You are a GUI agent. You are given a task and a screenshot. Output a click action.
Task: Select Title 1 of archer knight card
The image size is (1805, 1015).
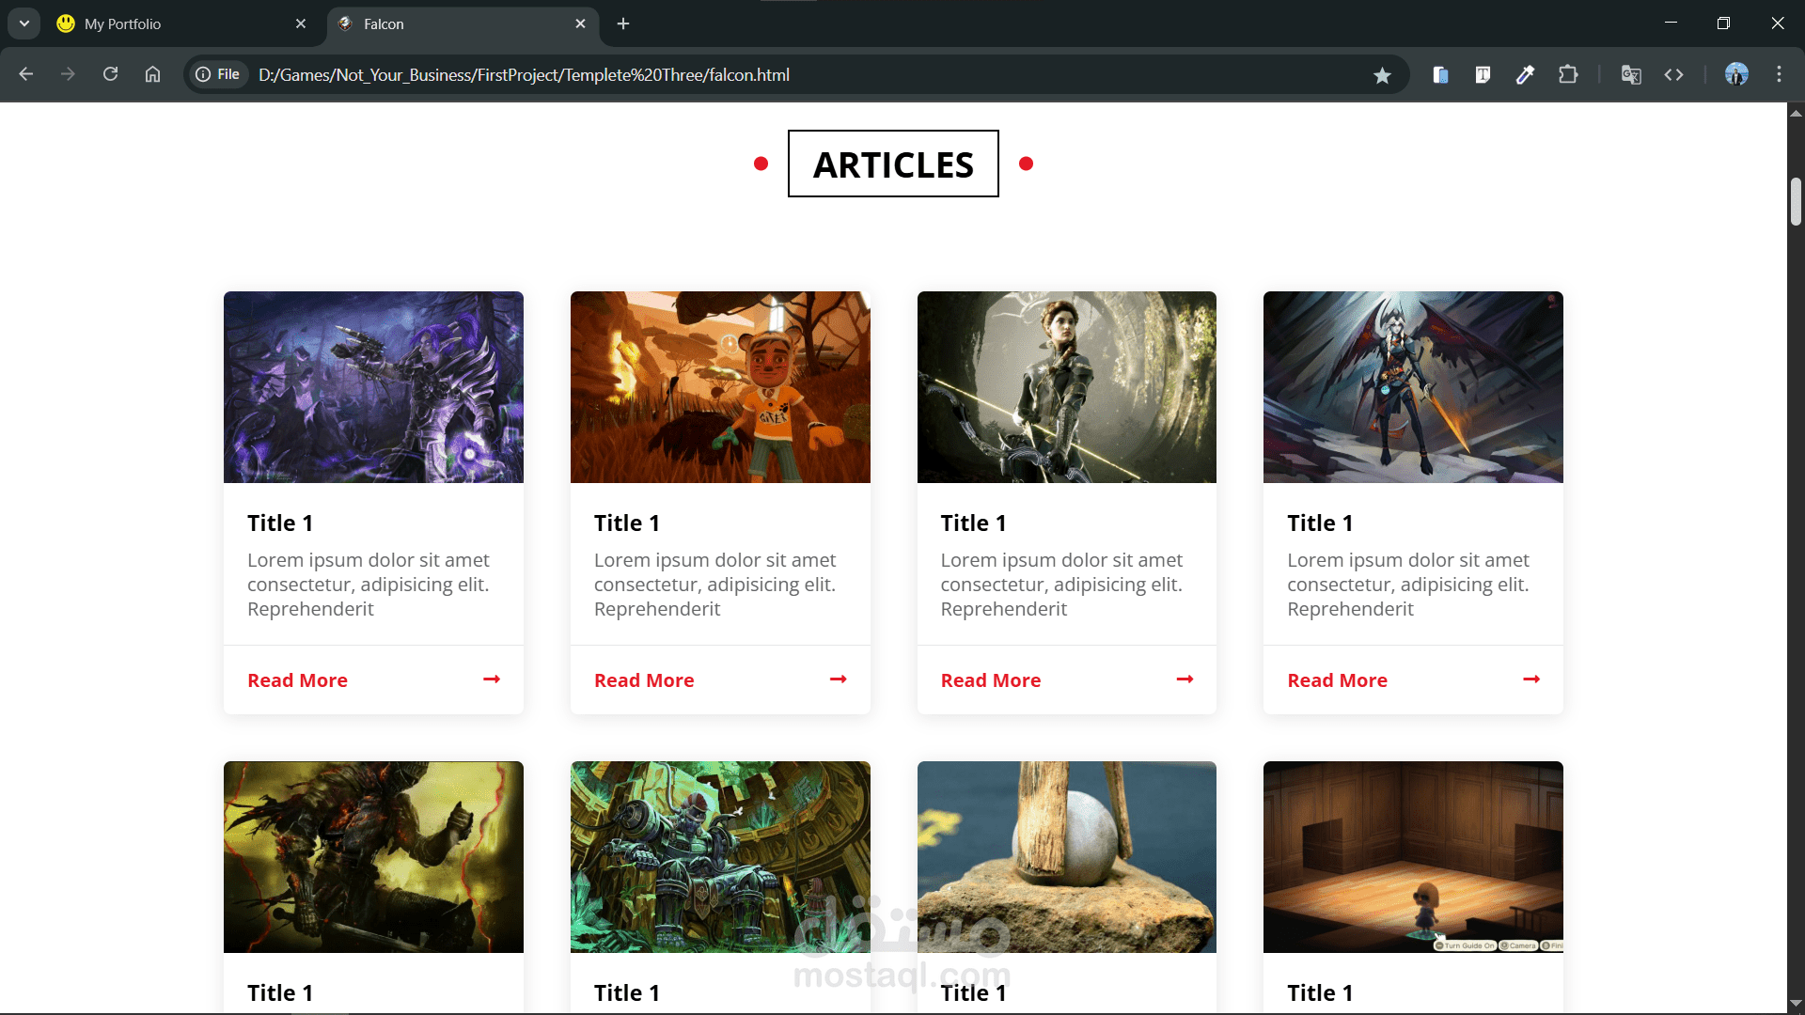(x=974, y=523)
